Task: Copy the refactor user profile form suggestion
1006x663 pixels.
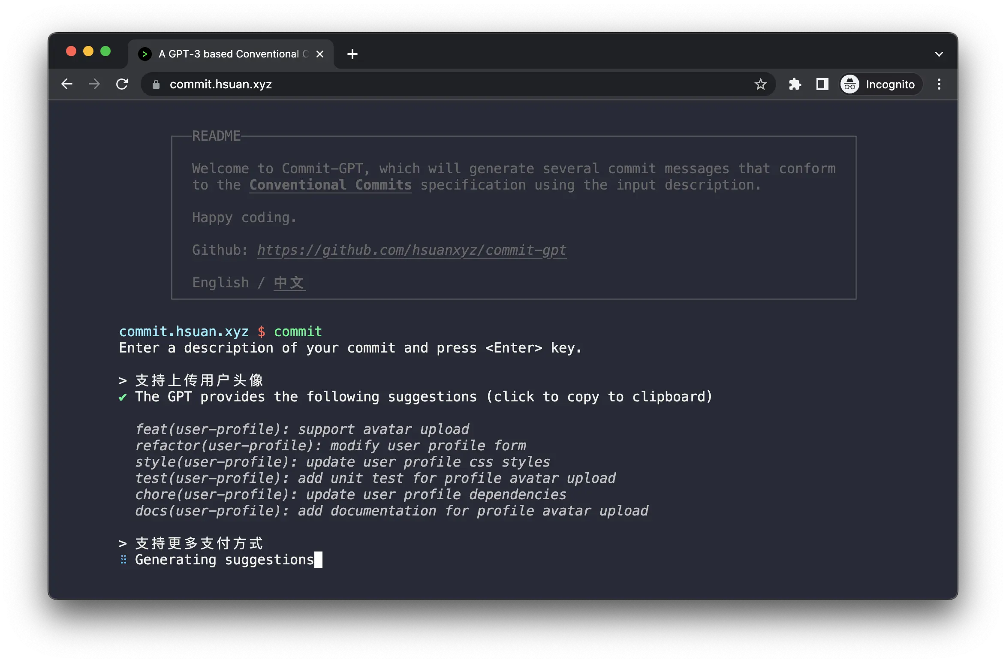Action: point(330,446)
